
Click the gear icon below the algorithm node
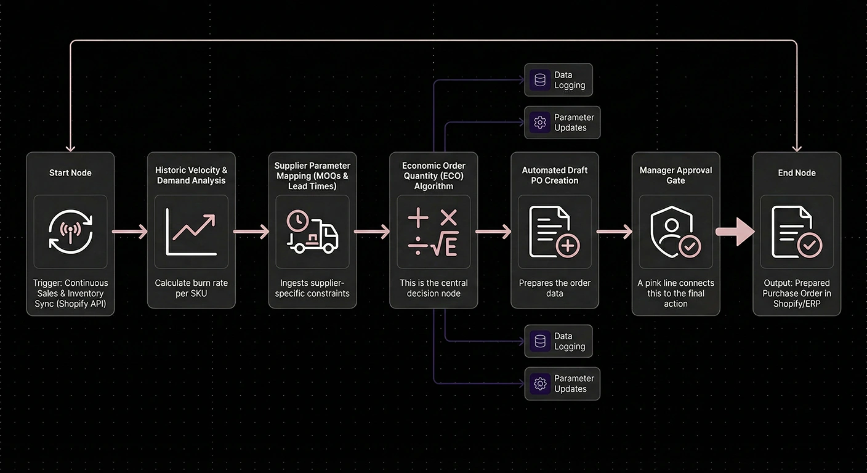coord(540,384)
